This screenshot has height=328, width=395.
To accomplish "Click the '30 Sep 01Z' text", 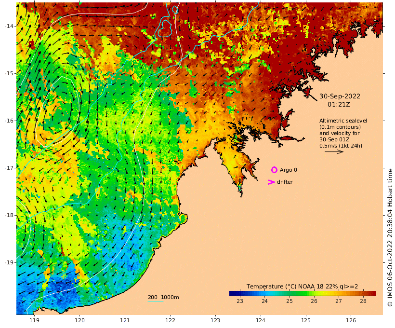I will (x=334, y=139).
